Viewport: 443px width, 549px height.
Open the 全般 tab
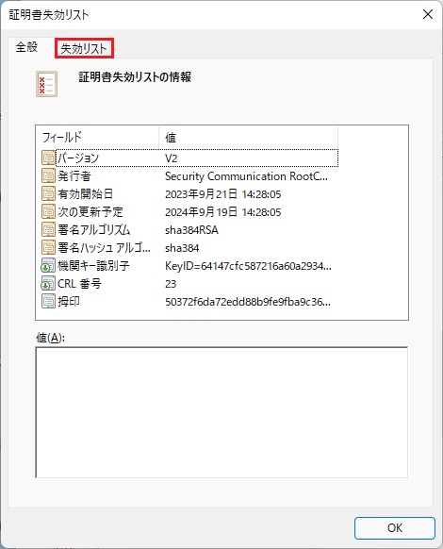tap(26, 47)
